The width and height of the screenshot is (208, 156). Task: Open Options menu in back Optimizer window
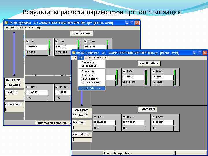29,28
